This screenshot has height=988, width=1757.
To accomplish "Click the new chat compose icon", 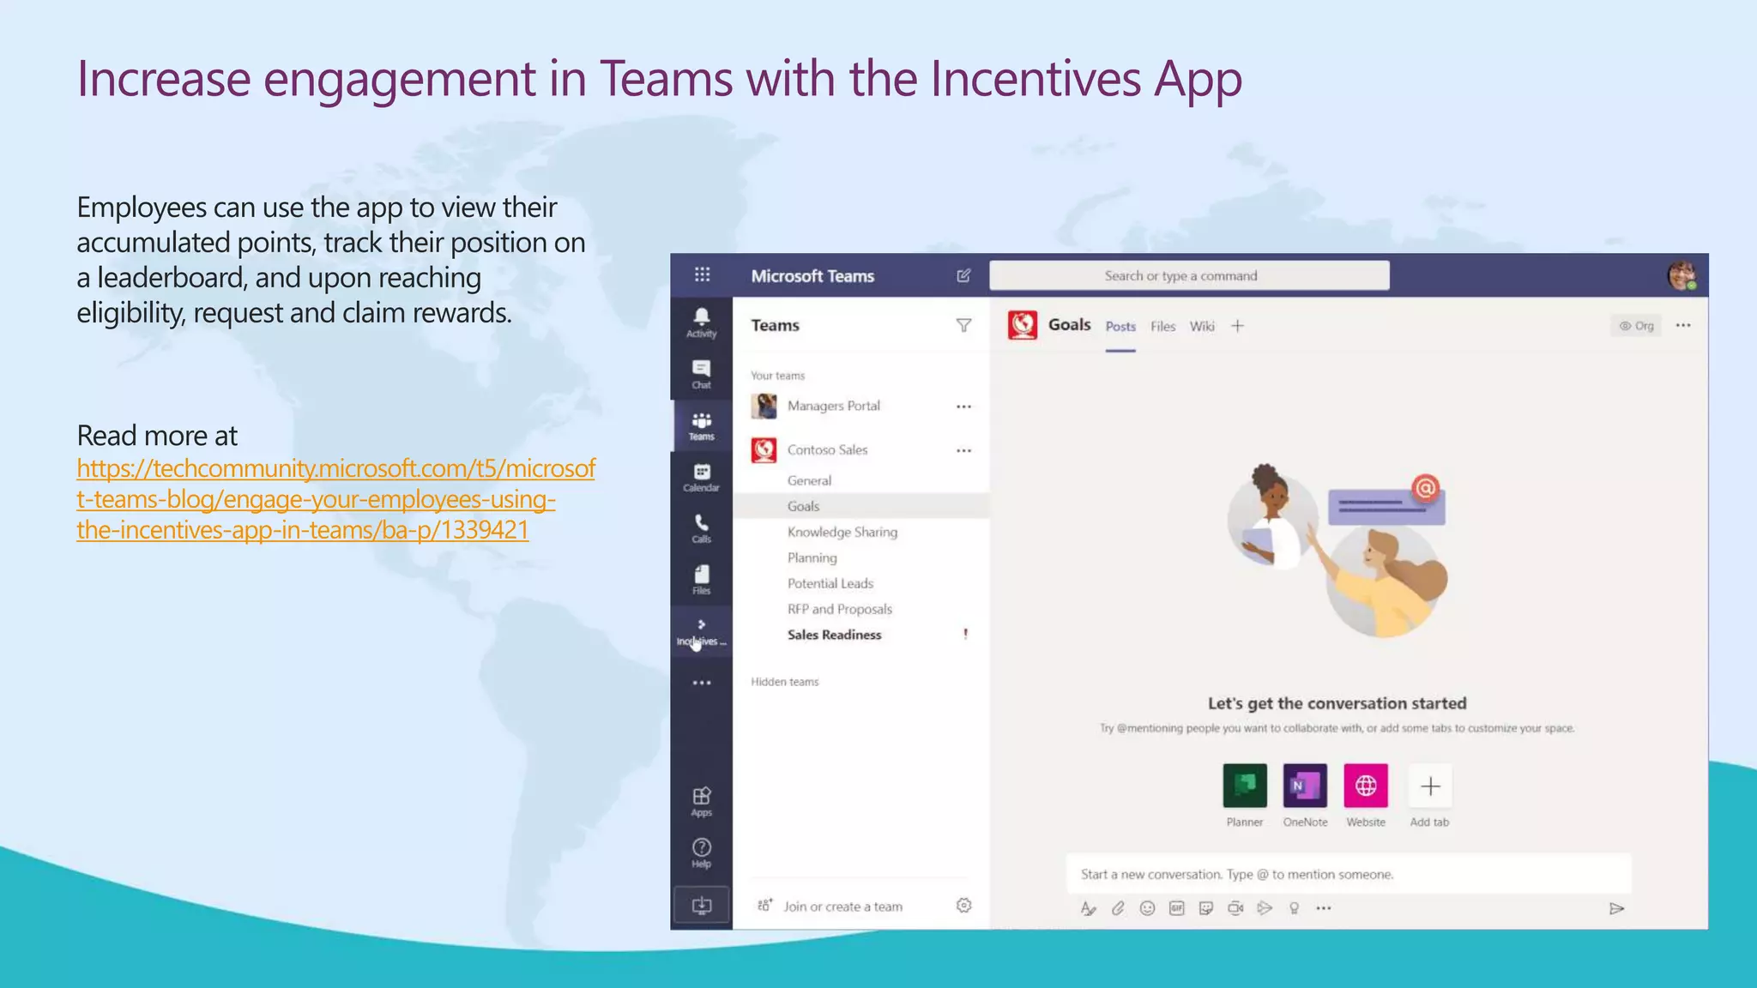I will 963,275.
